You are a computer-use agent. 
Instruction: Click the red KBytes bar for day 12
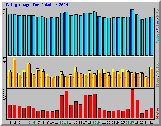click(x=62, y=107)
